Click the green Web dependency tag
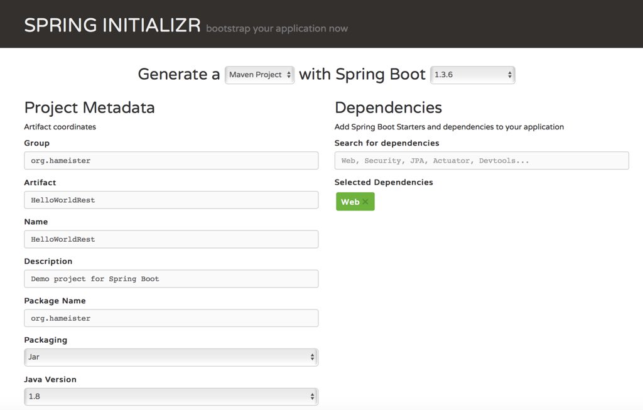 point(350,202)
